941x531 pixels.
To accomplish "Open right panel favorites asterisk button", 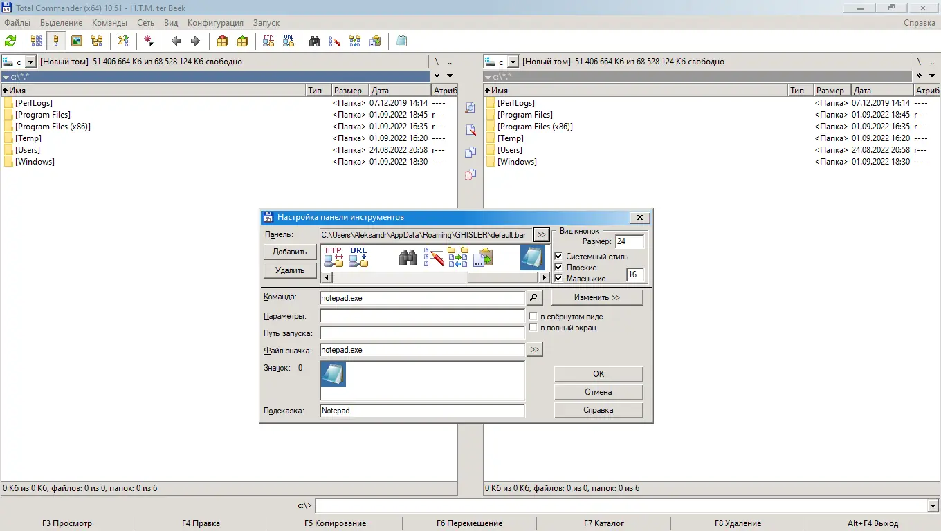I will point(920,76).
